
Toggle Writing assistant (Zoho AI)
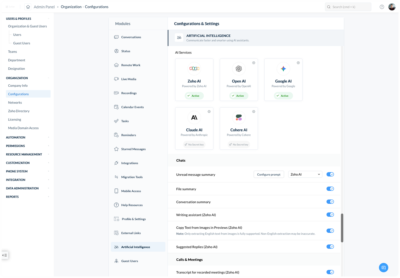330,215
